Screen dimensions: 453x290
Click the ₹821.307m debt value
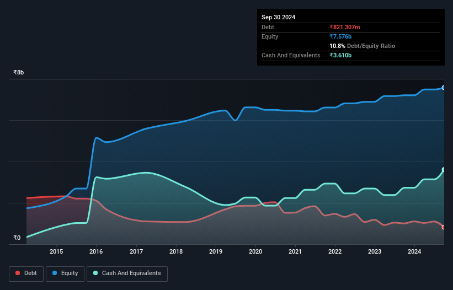pos(345,27)
